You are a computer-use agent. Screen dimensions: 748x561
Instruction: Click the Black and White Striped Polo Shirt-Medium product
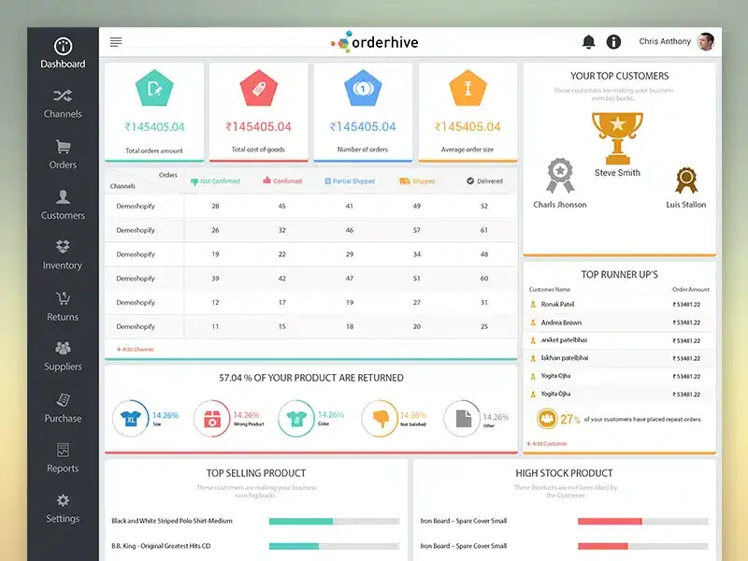click(172, 521)
